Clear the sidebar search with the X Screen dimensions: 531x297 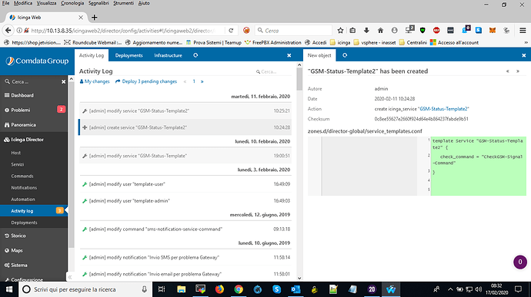(63, 82)
